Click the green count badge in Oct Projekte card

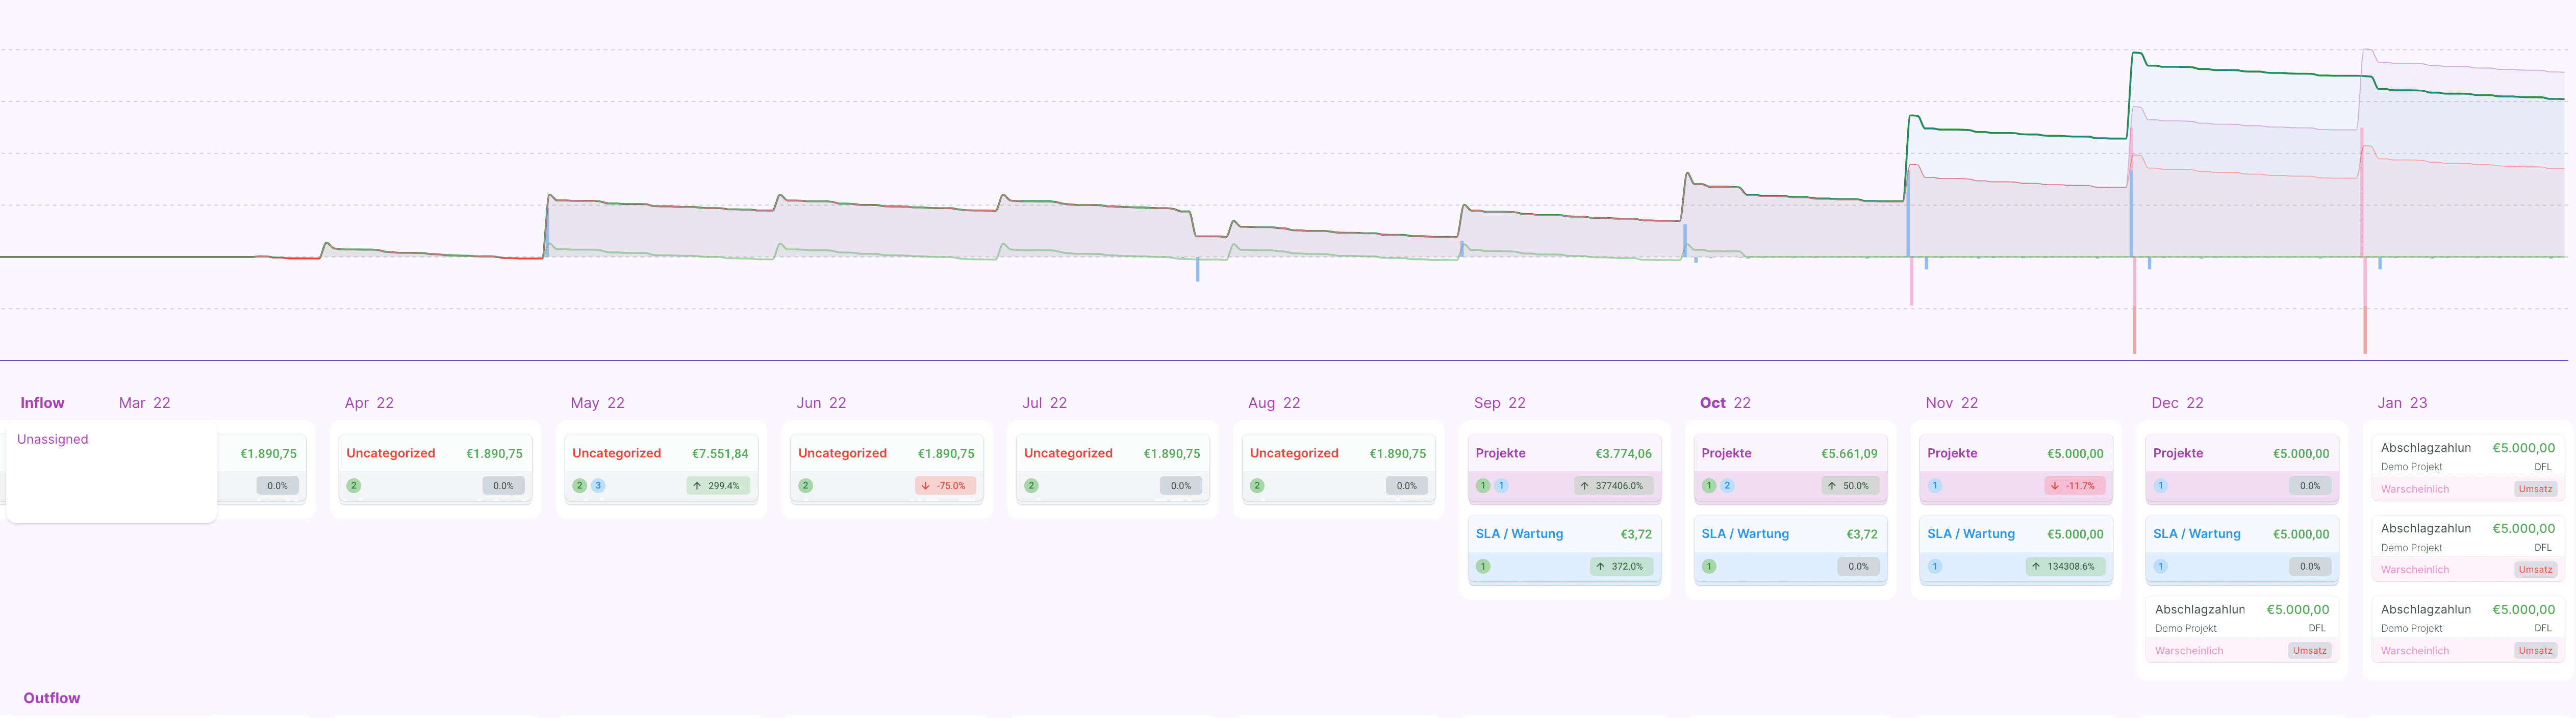(x=1709, y=486)
